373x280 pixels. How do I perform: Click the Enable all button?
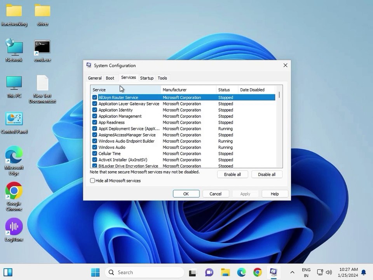(x=232, y=174)
